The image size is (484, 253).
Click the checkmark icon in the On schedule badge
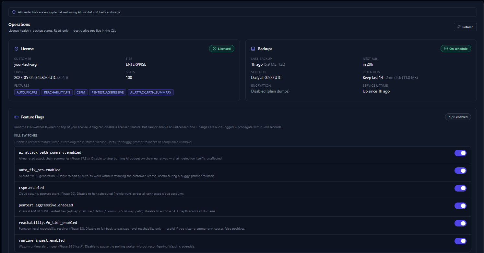(x=446, y=49)
